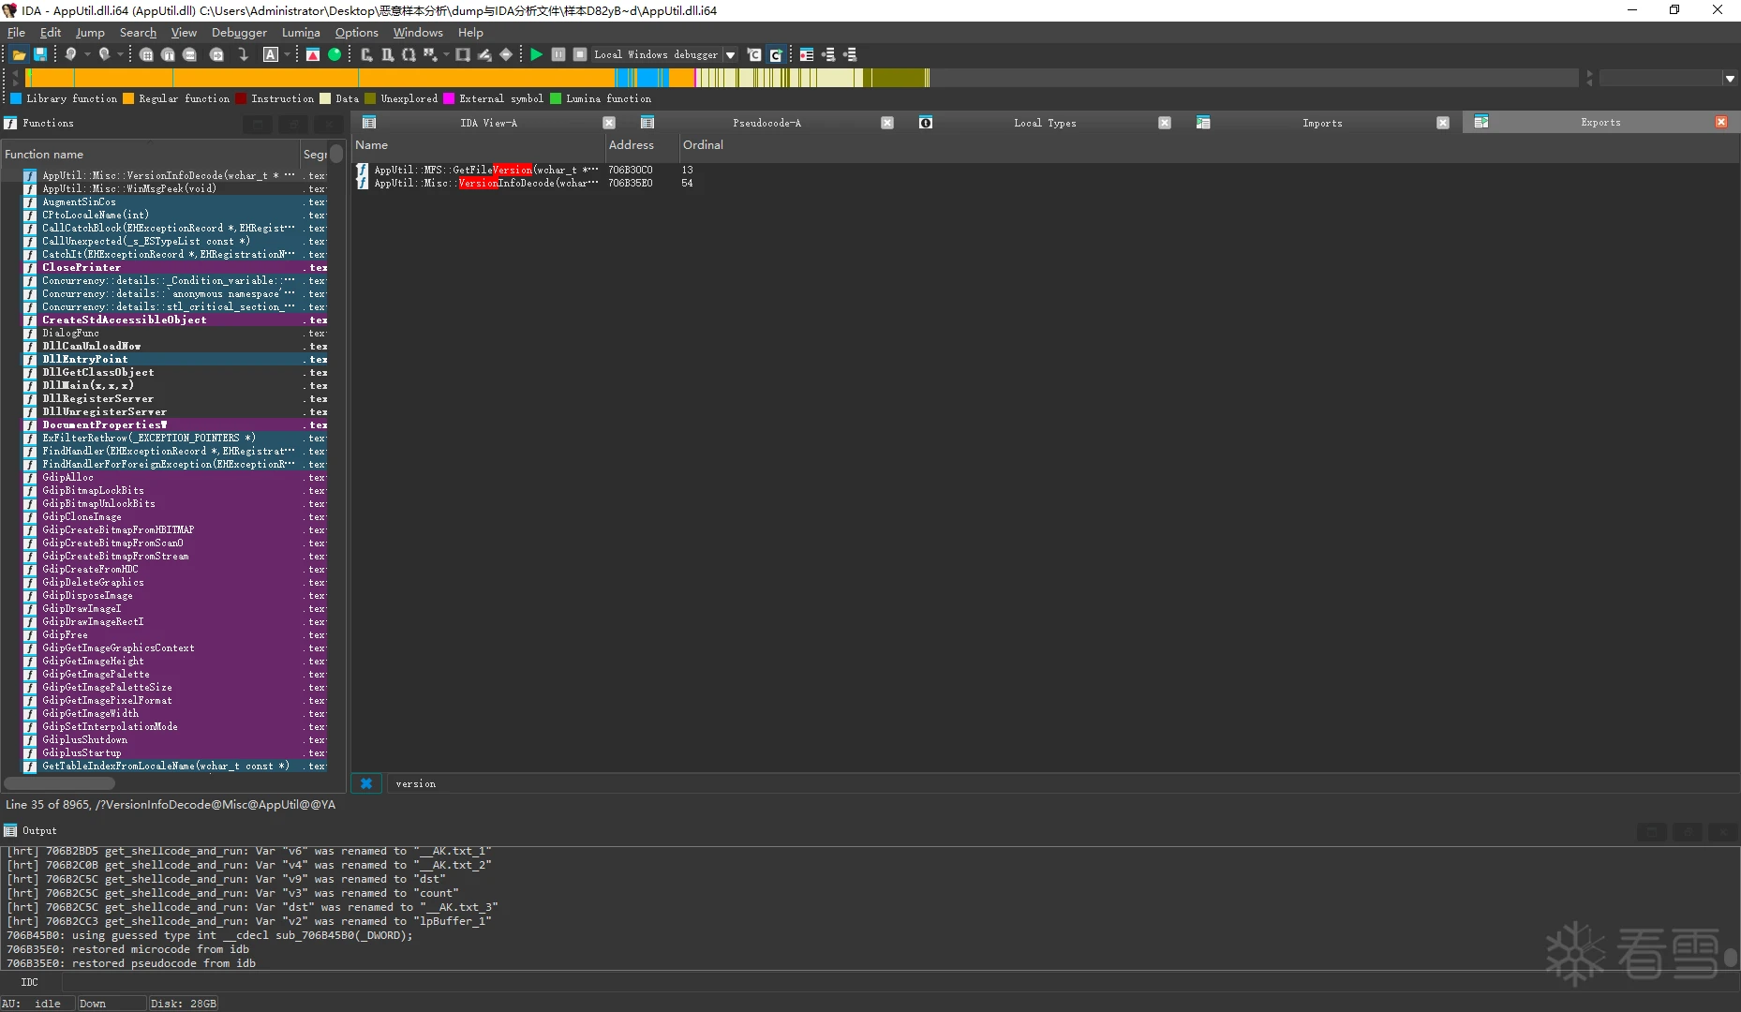Close the Local Types tab

pyautogui.click(x=1165, y=123)
